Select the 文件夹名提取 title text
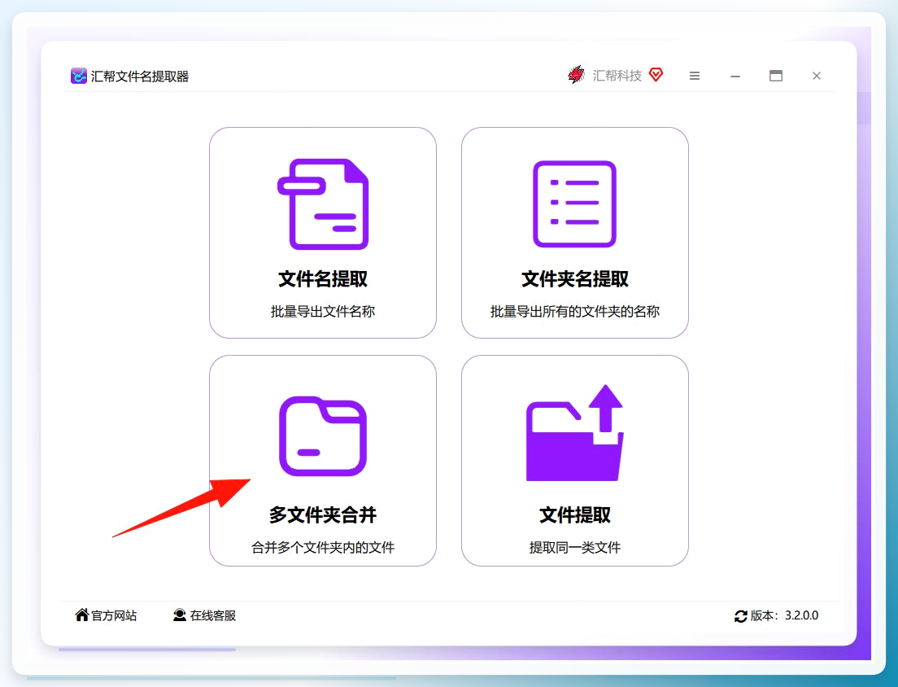Viewport: 898px width, 687px height. 575,279
